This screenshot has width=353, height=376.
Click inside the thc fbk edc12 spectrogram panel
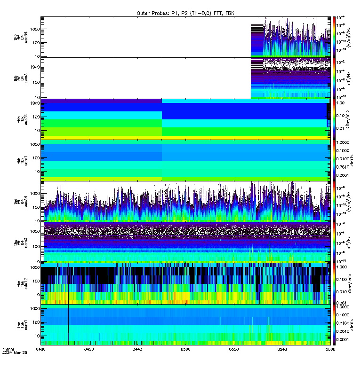pyautogui.click(x=185, y=284)
